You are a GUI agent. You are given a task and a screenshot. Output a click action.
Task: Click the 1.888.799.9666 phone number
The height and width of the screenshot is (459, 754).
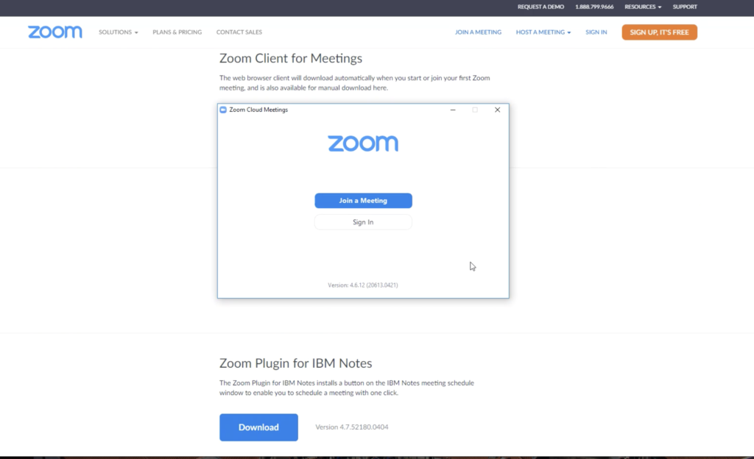pyautogui.click(x=594, y=7)
